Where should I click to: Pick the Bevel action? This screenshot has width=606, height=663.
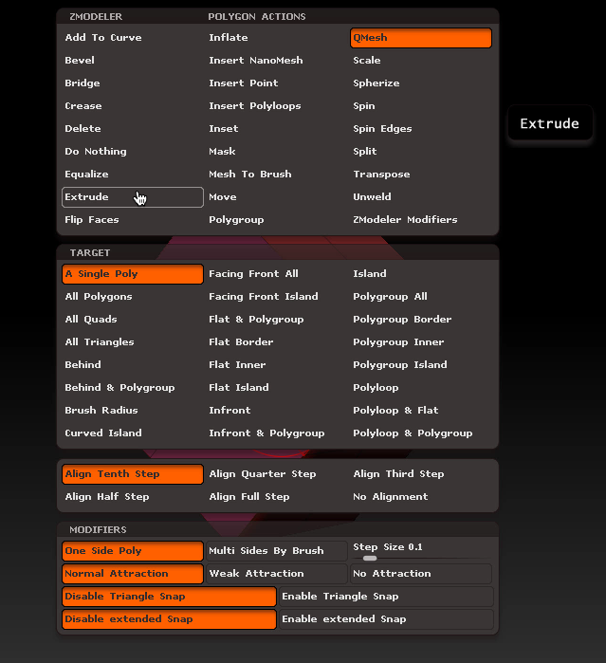(133, 61)
